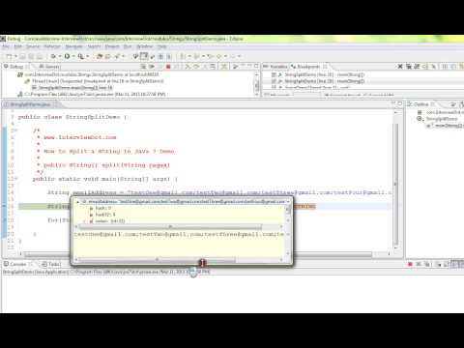Image resolution: width=464 pixels, height=348 pixels.
Task: Open the Source menu
Action: coord(33,46)
